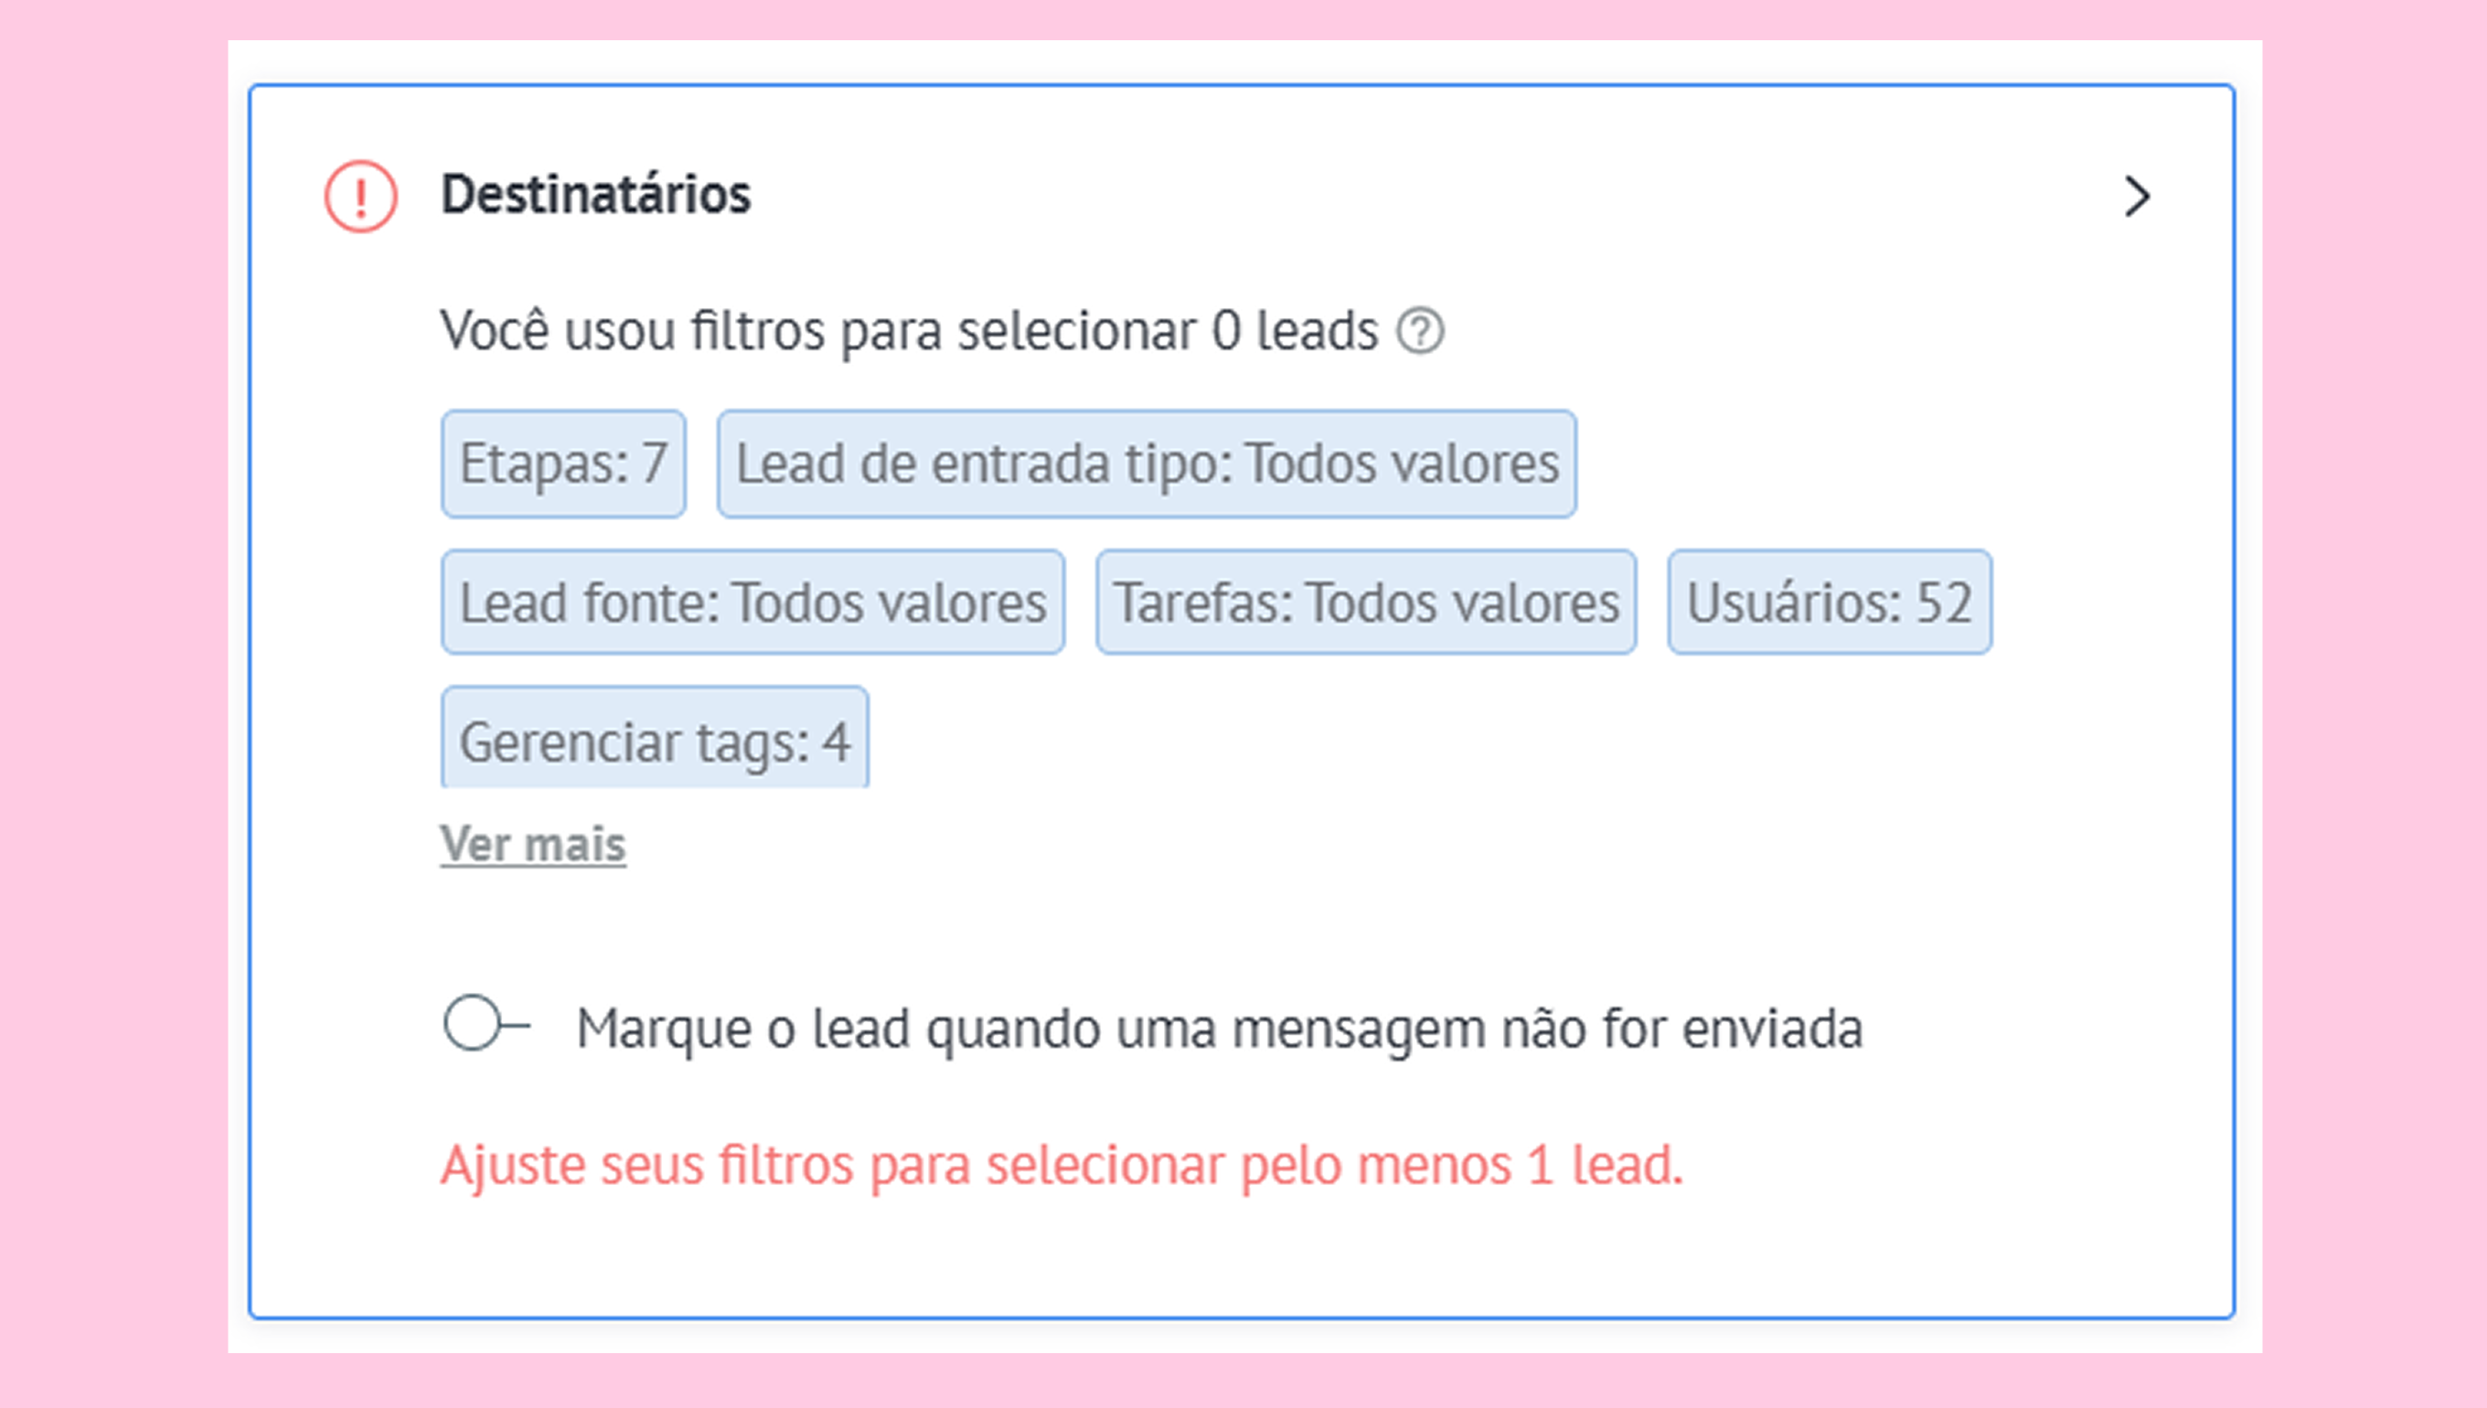Screen dimensions: 2487x1408
Task: Toggle the unsent-message lead marking switch
Action: coord(486,1023)
